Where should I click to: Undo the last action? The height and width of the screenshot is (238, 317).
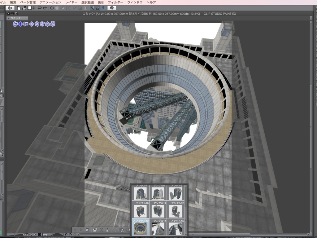point(40,8)
